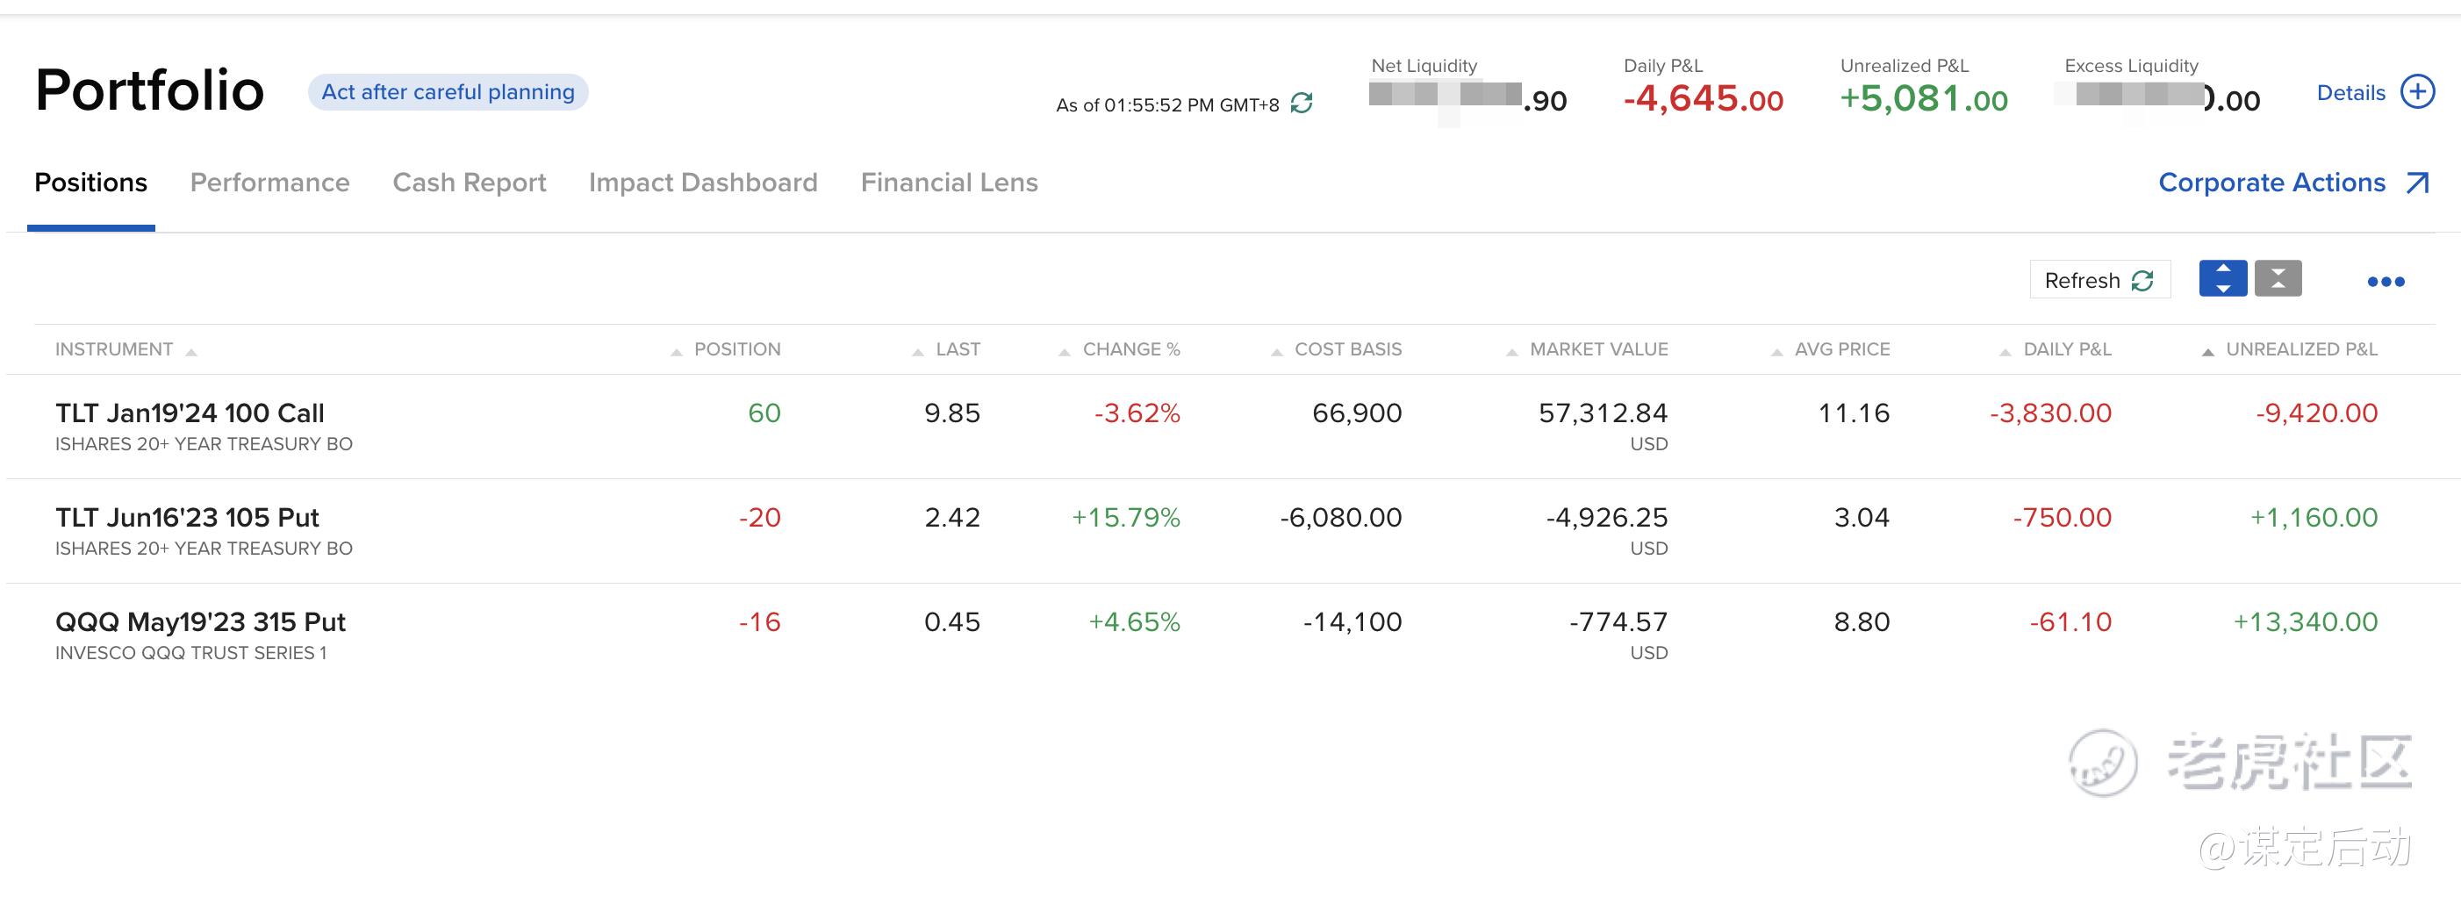Click the Corporate Actions arrow icon
The image size is (2461, 904).
tap(2417, 183)
